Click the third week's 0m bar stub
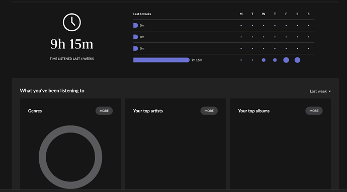The width and height of the screenshot is (347, 192). point(135,48)
